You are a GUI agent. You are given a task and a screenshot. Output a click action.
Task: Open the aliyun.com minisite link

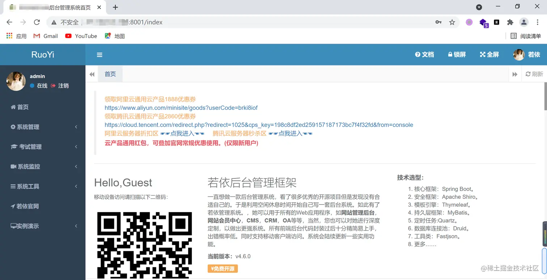click(x=181, y=108)
